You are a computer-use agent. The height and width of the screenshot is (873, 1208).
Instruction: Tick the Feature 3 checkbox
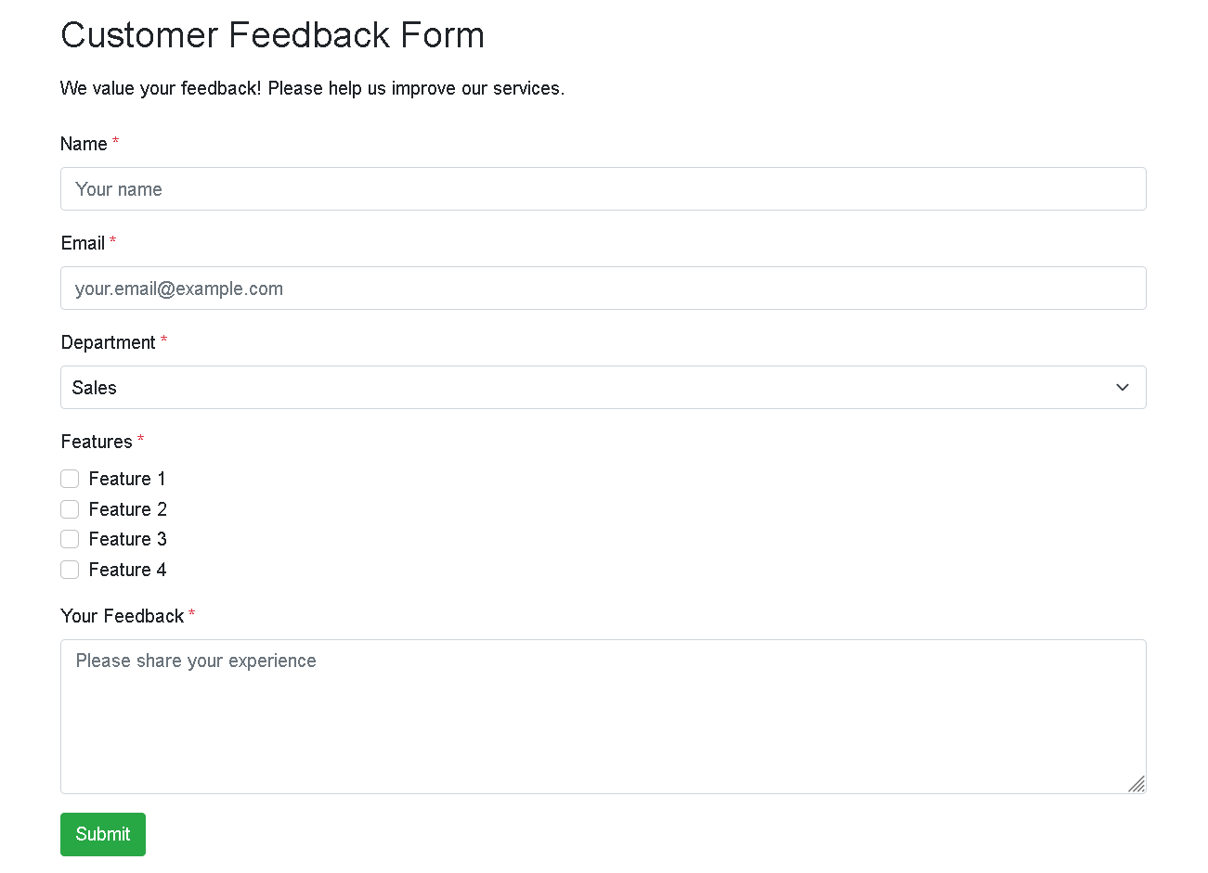(70, 539)
